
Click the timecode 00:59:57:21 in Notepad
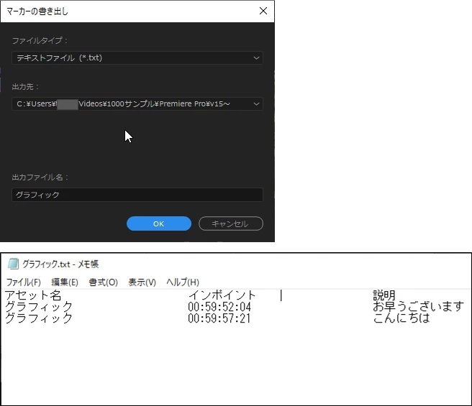point(219,318)
